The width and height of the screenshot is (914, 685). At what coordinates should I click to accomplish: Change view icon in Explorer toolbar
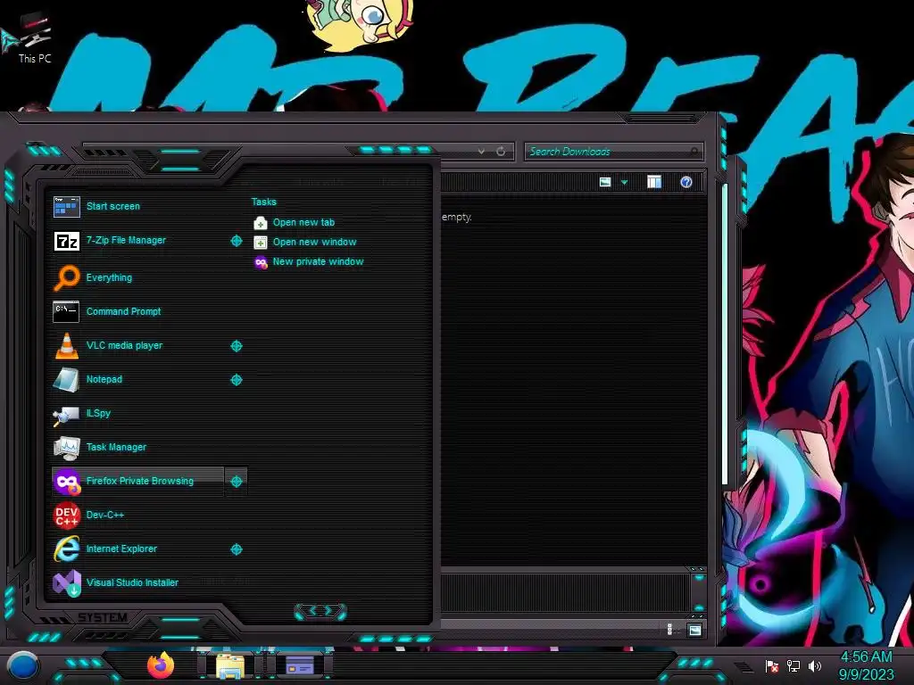(605, 182)
